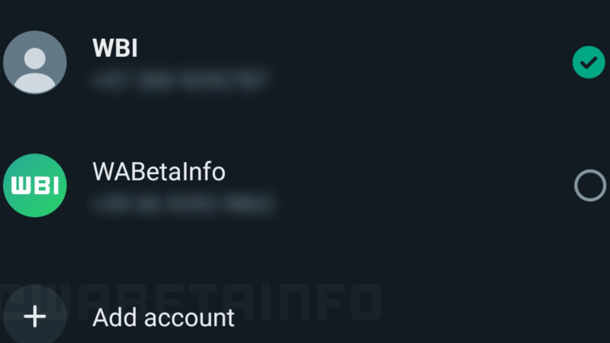Image resolution: width=610 pixels, height=343 pixels.
Task: Choose the WBI account entry in the list
Action: tap(305, 62)
